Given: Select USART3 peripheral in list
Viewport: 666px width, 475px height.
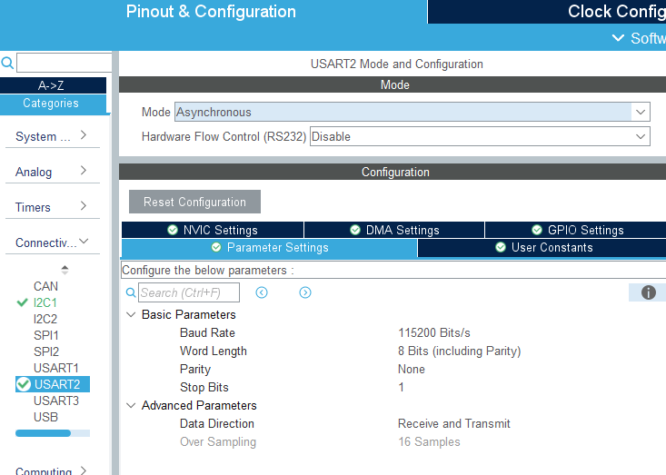Looking at the screenshot, I should (x=56, y=401).
